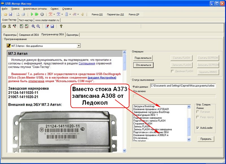The height and width of the screenshot is (164, 226).
Task: Click the telephone connect icon
Action: click(x=4, y=26)
